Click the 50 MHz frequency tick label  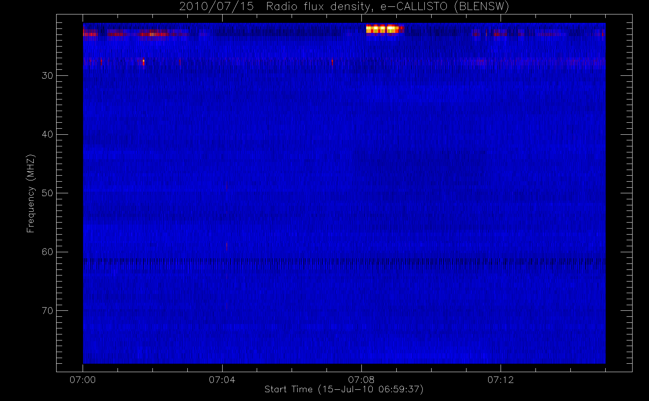(x=47, y=193)
